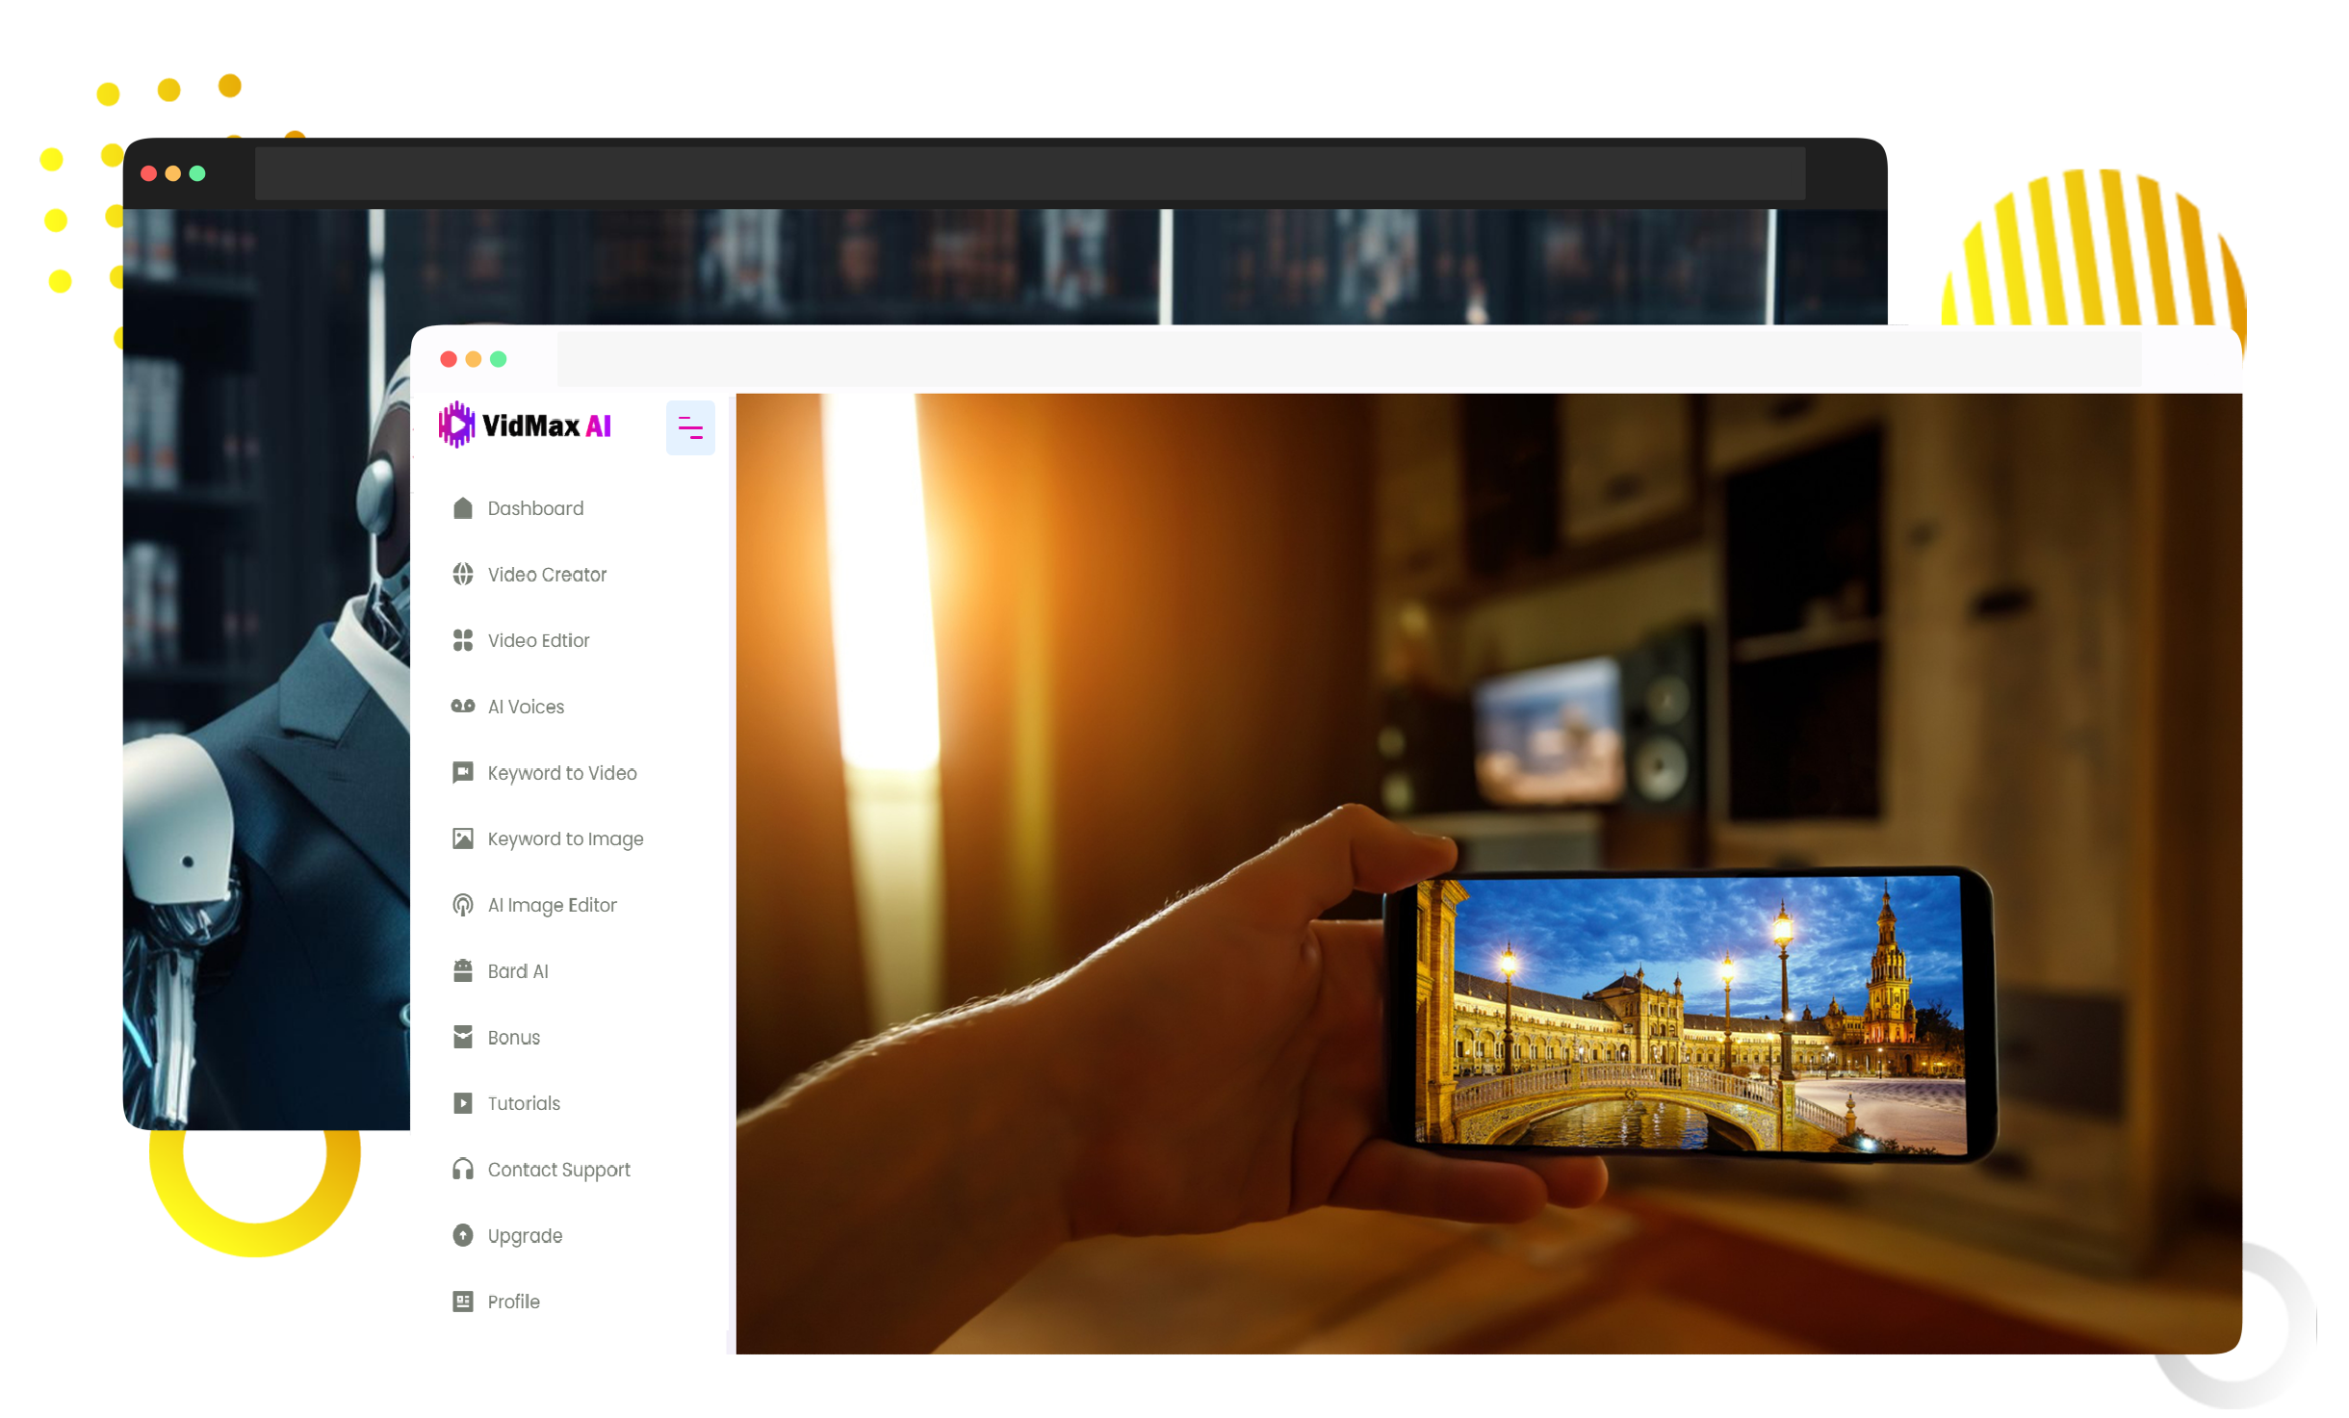Open the Keyword to Video label
Screen dimensions: 2349x1418
click(562, 773)
